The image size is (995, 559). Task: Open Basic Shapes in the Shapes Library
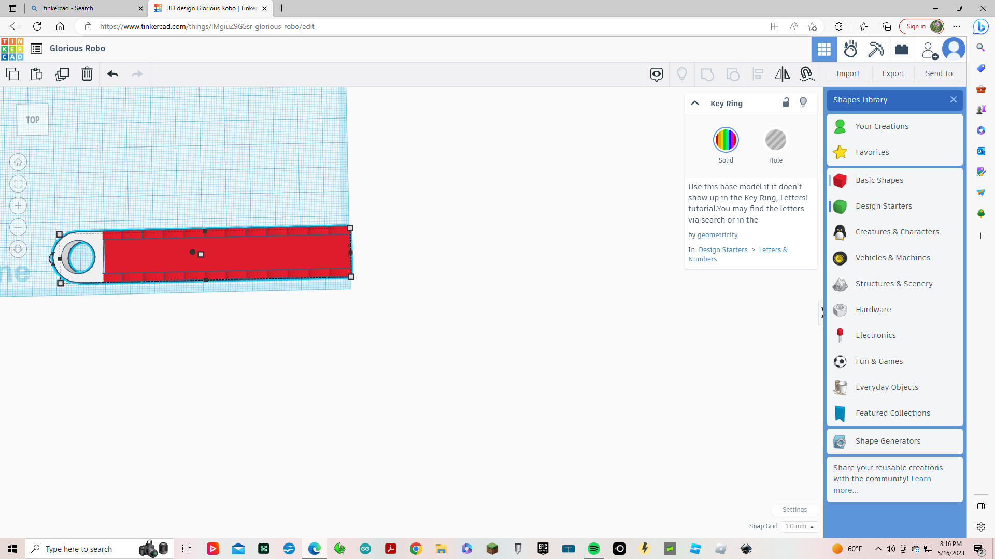point(879,180)
